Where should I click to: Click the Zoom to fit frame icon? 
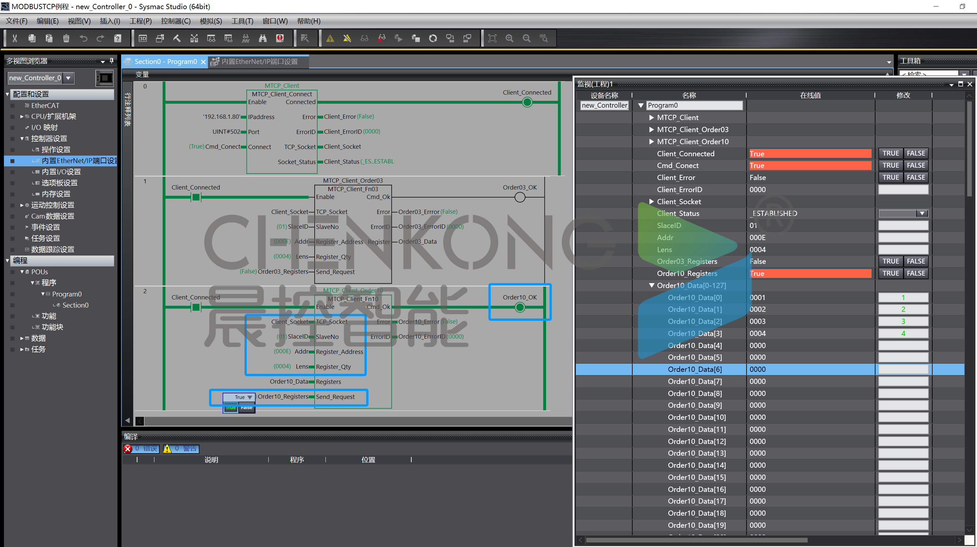pyautogui.click(x=492, y=38)
